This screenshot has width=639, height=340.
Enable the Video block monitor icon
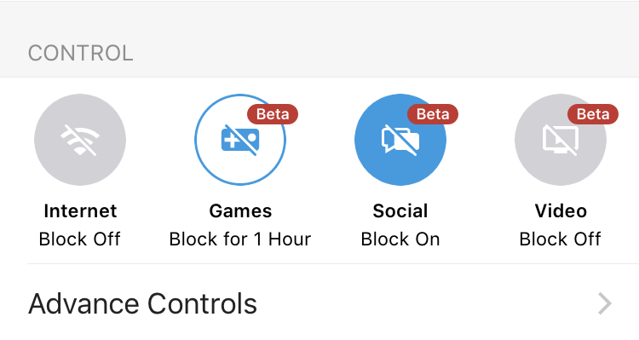pos(561,140)
